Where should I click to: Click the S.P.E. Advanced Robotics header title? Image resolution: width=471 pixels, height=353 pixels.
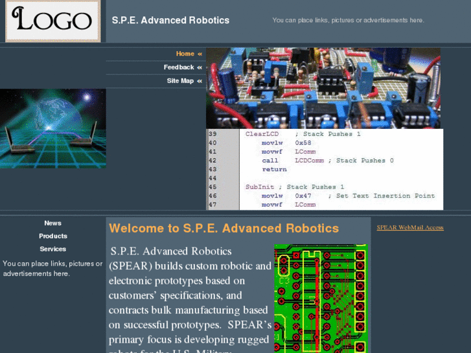170,20
